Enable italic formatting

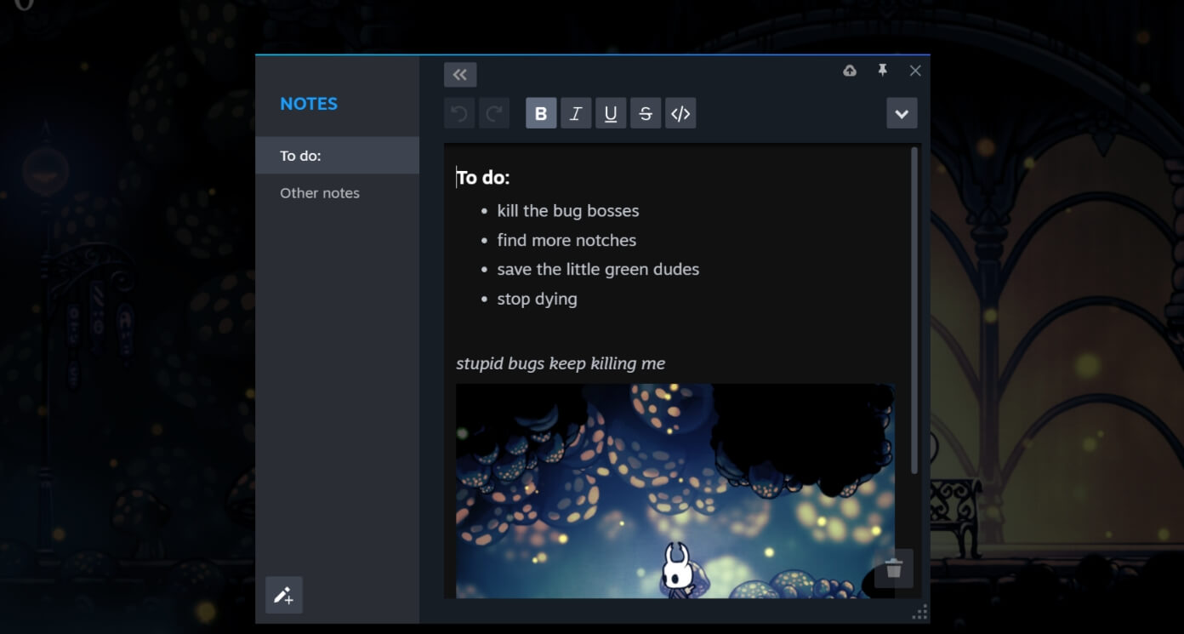(575, 113)
